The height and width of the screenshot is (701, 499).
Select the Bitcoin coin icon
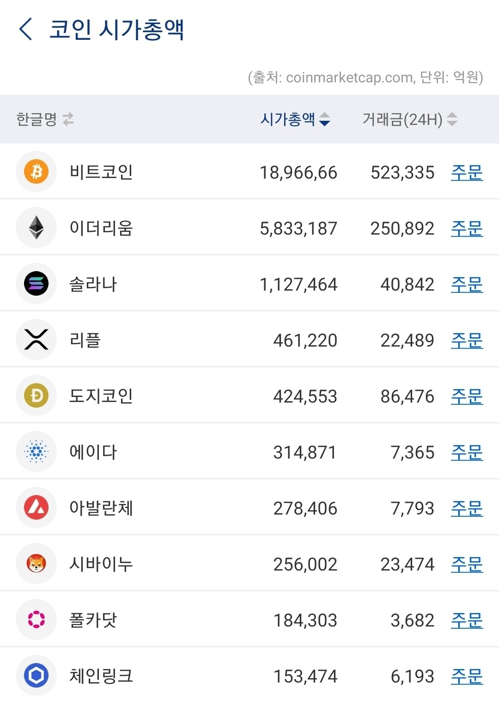coord(36,172)
